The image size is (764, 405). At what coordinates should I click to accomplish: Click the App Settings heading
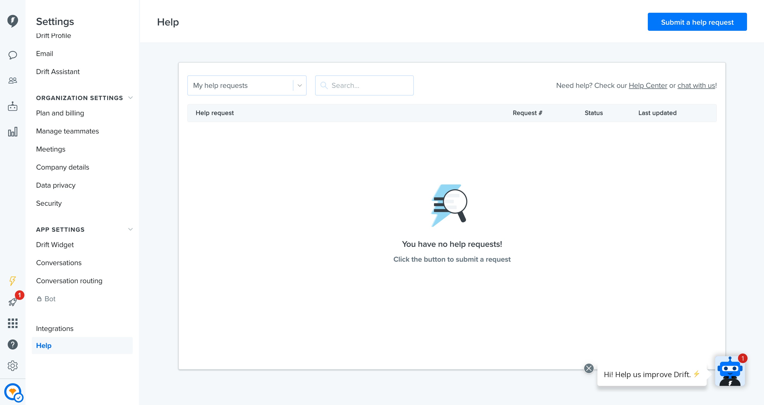60,230
